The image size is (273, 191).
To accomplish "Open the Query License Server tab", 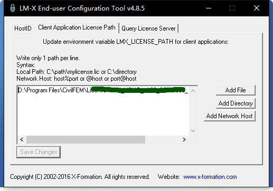I will pyautogui.click(x=148, y=28).
